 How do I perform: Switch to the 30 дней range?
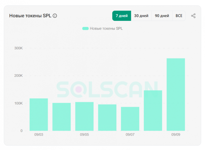pos(141,16)
